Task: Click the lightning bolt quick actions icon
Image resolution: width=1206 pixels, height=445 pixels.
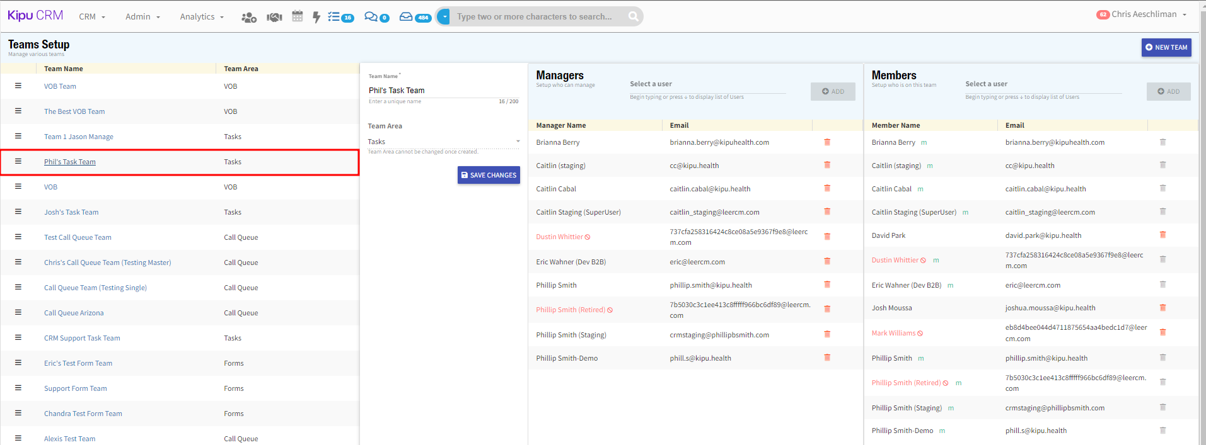Action: click(x=316, y=17)
